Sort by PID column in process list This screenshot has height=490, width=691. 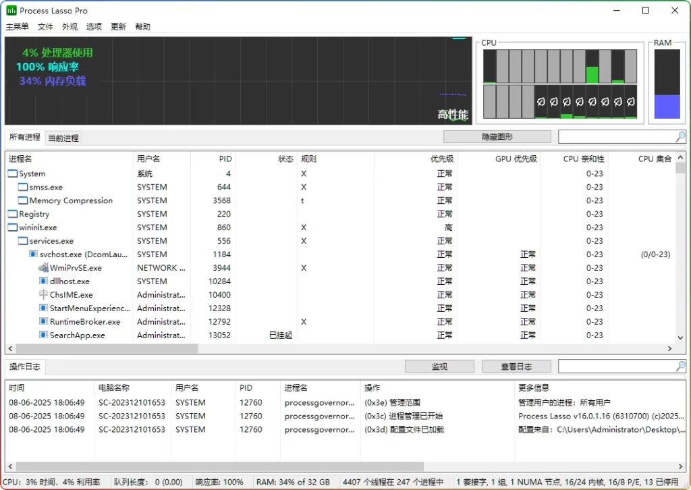point(213,159)
